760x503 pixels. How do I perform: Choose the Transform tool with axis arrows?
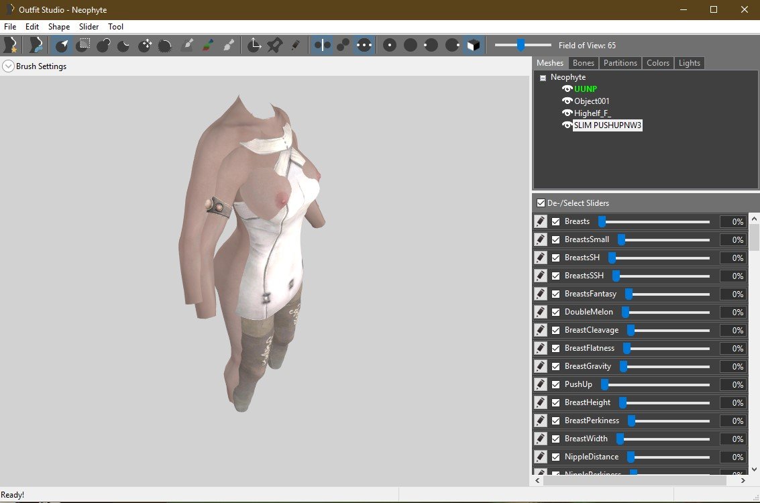254,45
